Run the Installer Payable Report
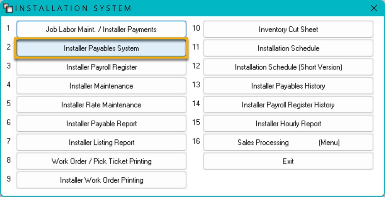 (x=101, y=123)
